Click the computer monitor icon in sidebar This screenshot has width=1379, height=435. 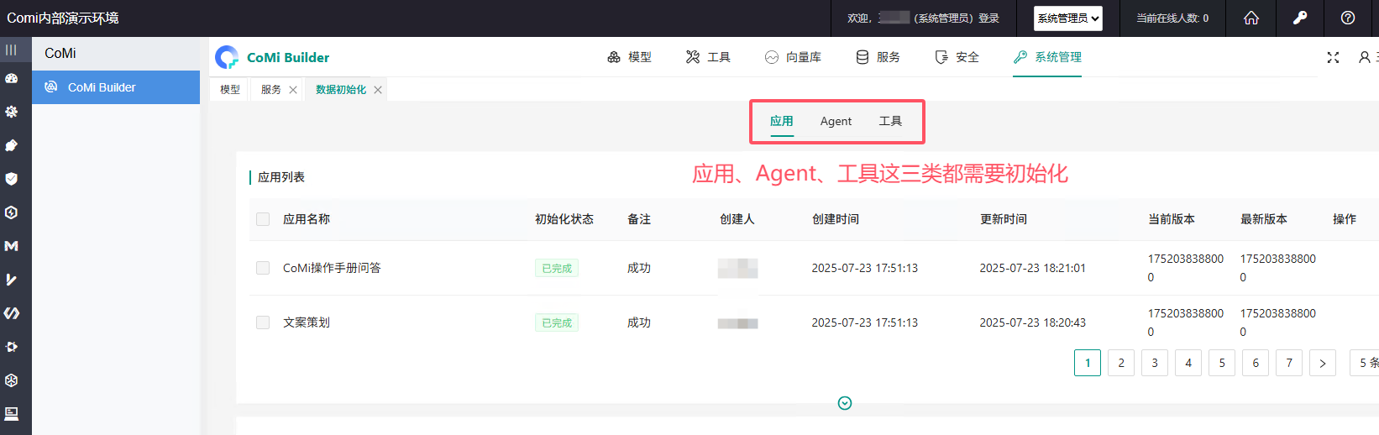coord(12,414)
